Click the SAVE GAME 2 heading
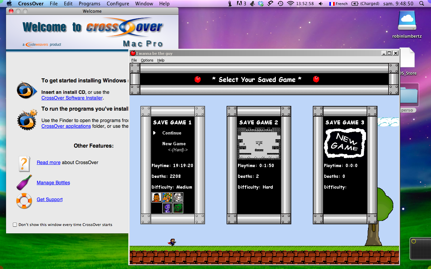431x269 pixels. click(259, 122)
